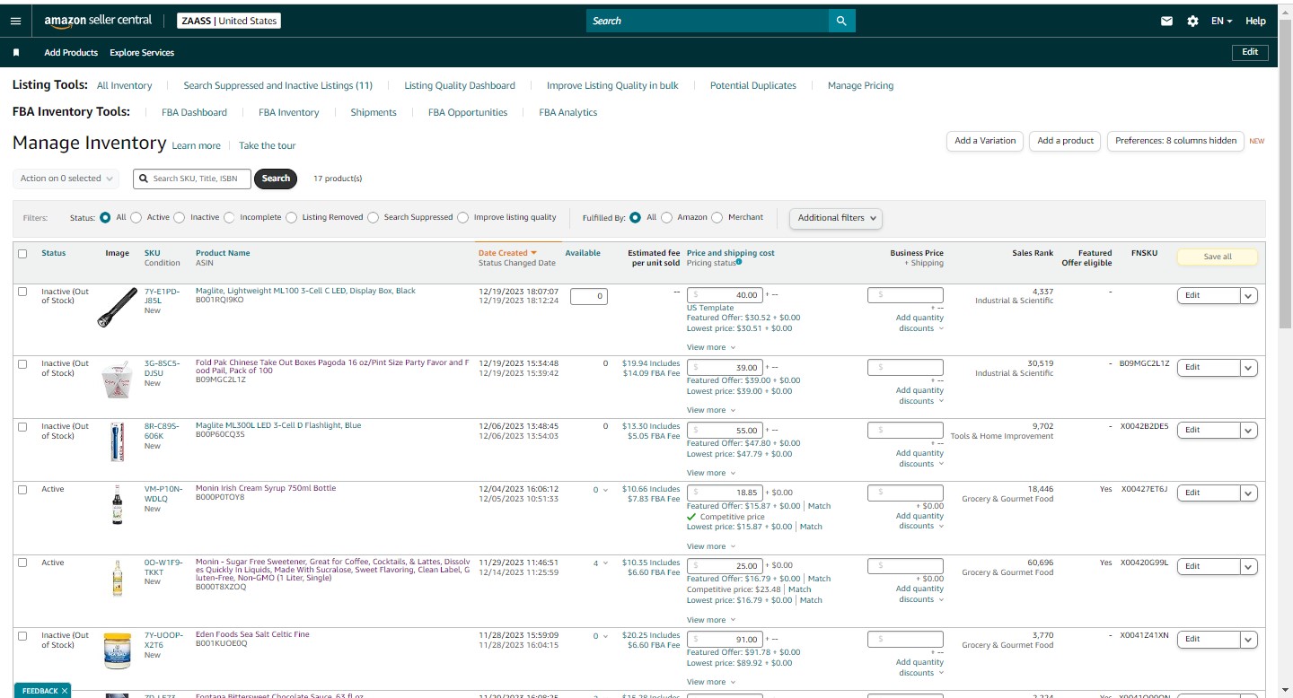The image size is (1293, 698).
Task: Select the Inactive status filter radio
Action: point(180,217)
